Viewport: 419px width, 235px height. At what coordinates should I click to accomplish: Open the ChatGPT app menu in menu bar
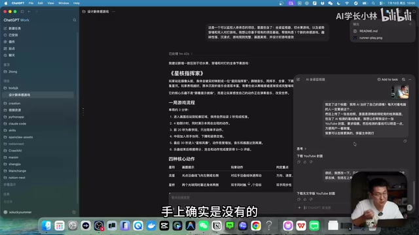coord(18,3)
